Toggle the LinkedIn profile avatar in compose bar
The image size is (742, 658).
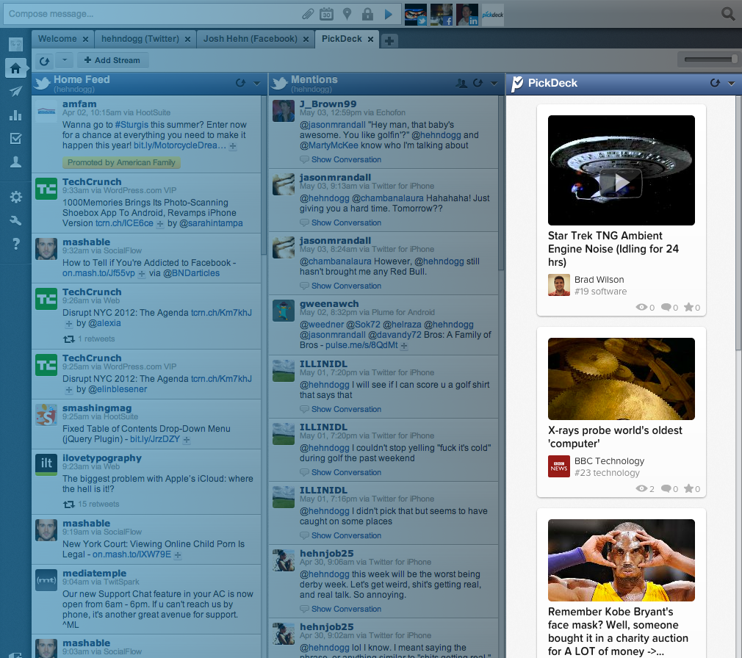coord(467,14)
